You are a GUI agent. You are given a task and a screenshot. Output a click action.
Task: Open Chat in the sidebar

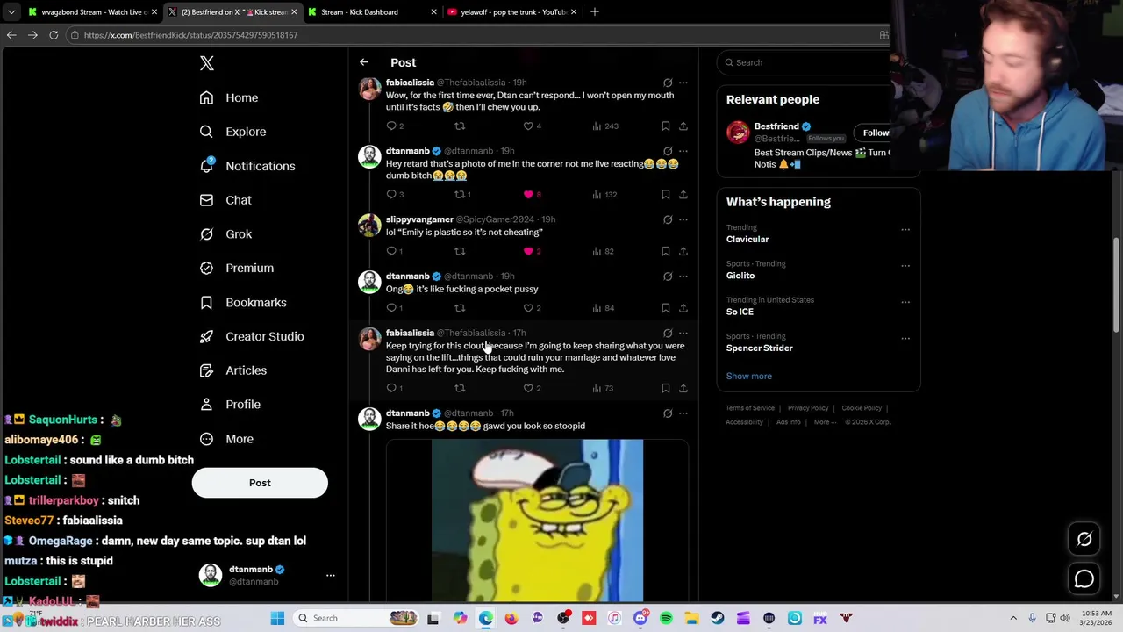[x=225, y=200]
